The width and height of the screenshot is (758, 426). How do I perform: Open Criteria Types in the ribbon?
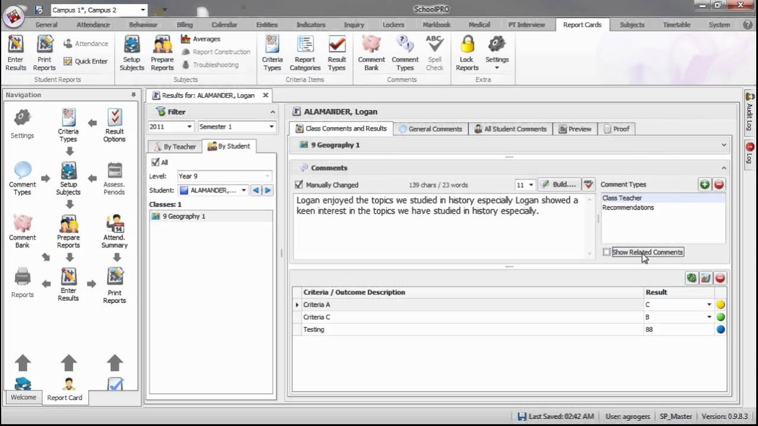272,53
